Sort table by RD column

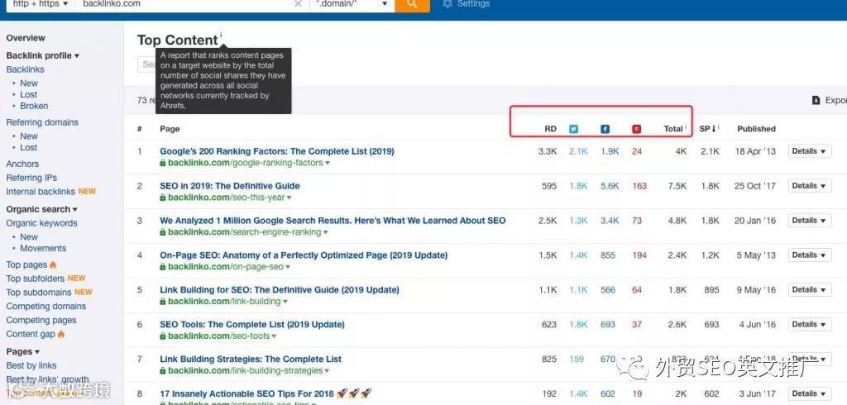click(x=550, y=129)
